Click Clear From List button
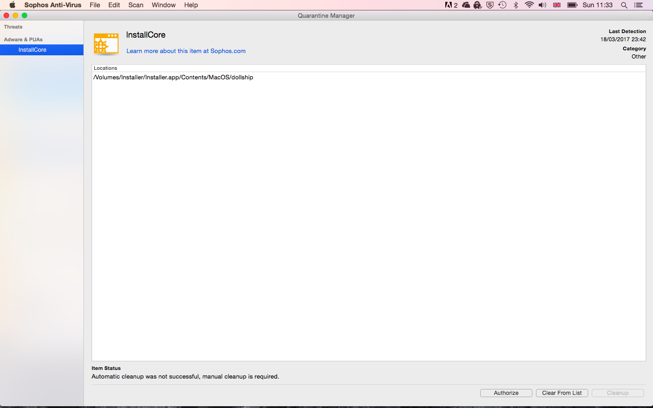 562,393
